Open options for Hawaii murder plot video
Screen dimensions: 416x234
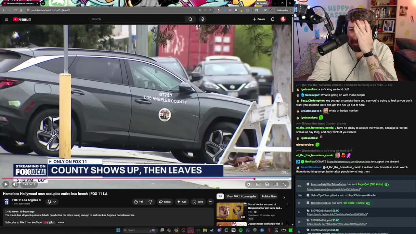click(287, 205)
